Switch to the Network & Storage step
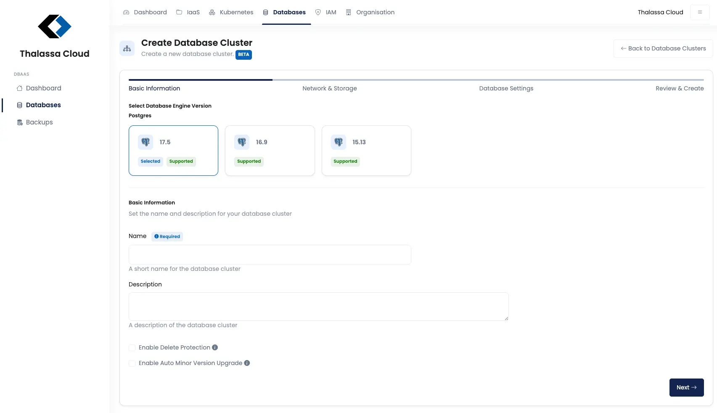Screen dimensions: 717x413 coord(330,88)
